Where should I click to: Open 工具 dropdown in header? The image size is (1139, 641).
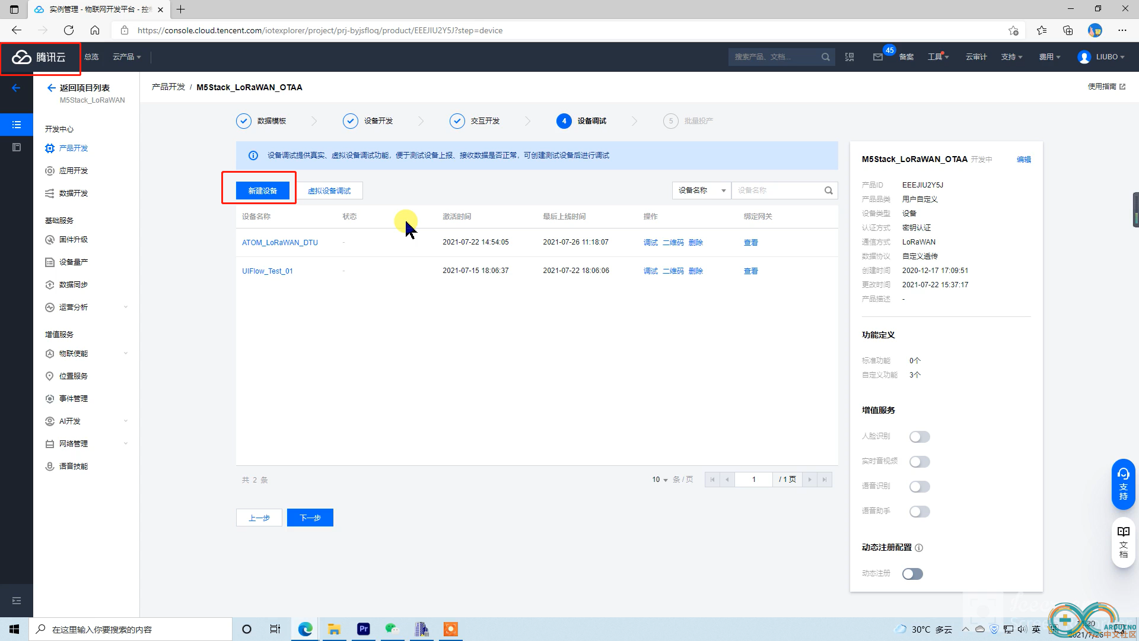[938, 57]
